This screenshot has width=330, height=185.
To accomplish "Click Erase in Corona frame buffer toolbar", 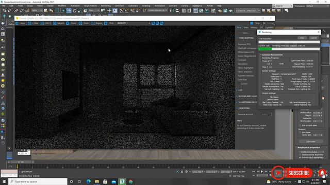I will 71,23.
